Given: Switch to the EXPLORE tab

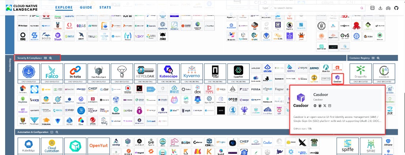Looking at the screenshot, I should (x=64, y=8).
